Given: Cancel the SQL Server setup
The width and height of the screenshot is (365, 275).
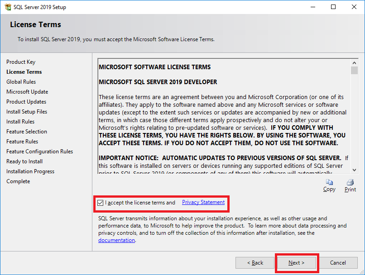Looking at the screenshot, I should click(x=338, y=263).
